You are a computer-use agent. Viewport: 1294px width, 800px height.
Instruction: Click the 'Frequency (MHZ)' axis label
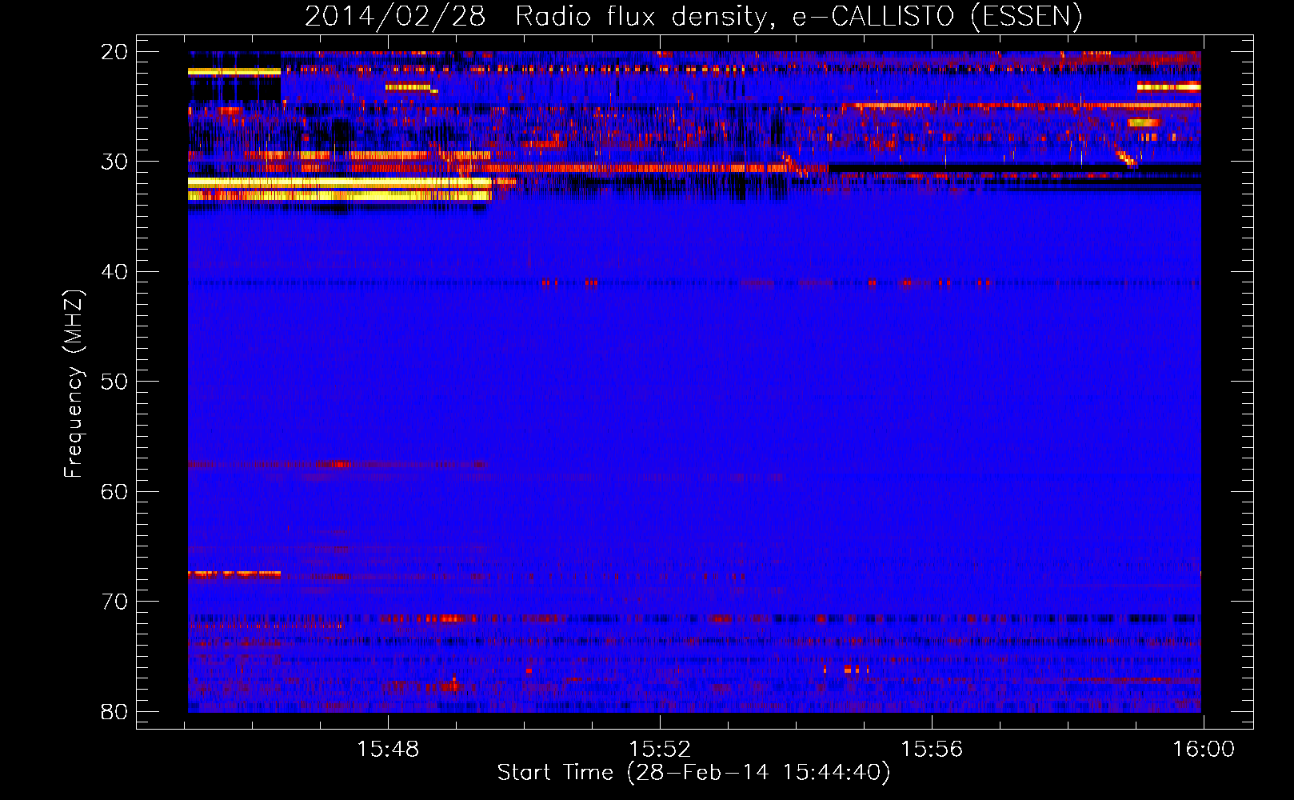click(x=74, y=384)
